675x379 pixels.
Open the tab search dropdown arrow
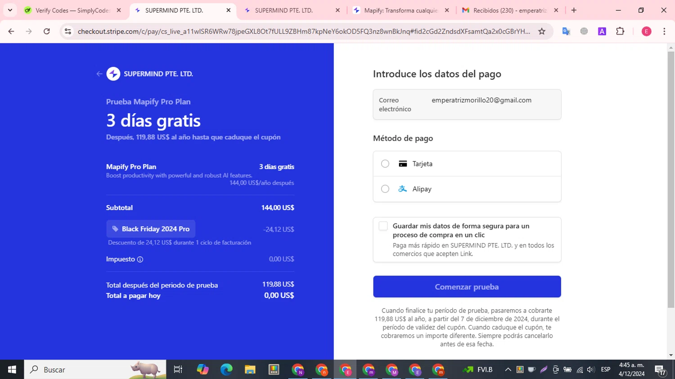(x=10, y=10)
